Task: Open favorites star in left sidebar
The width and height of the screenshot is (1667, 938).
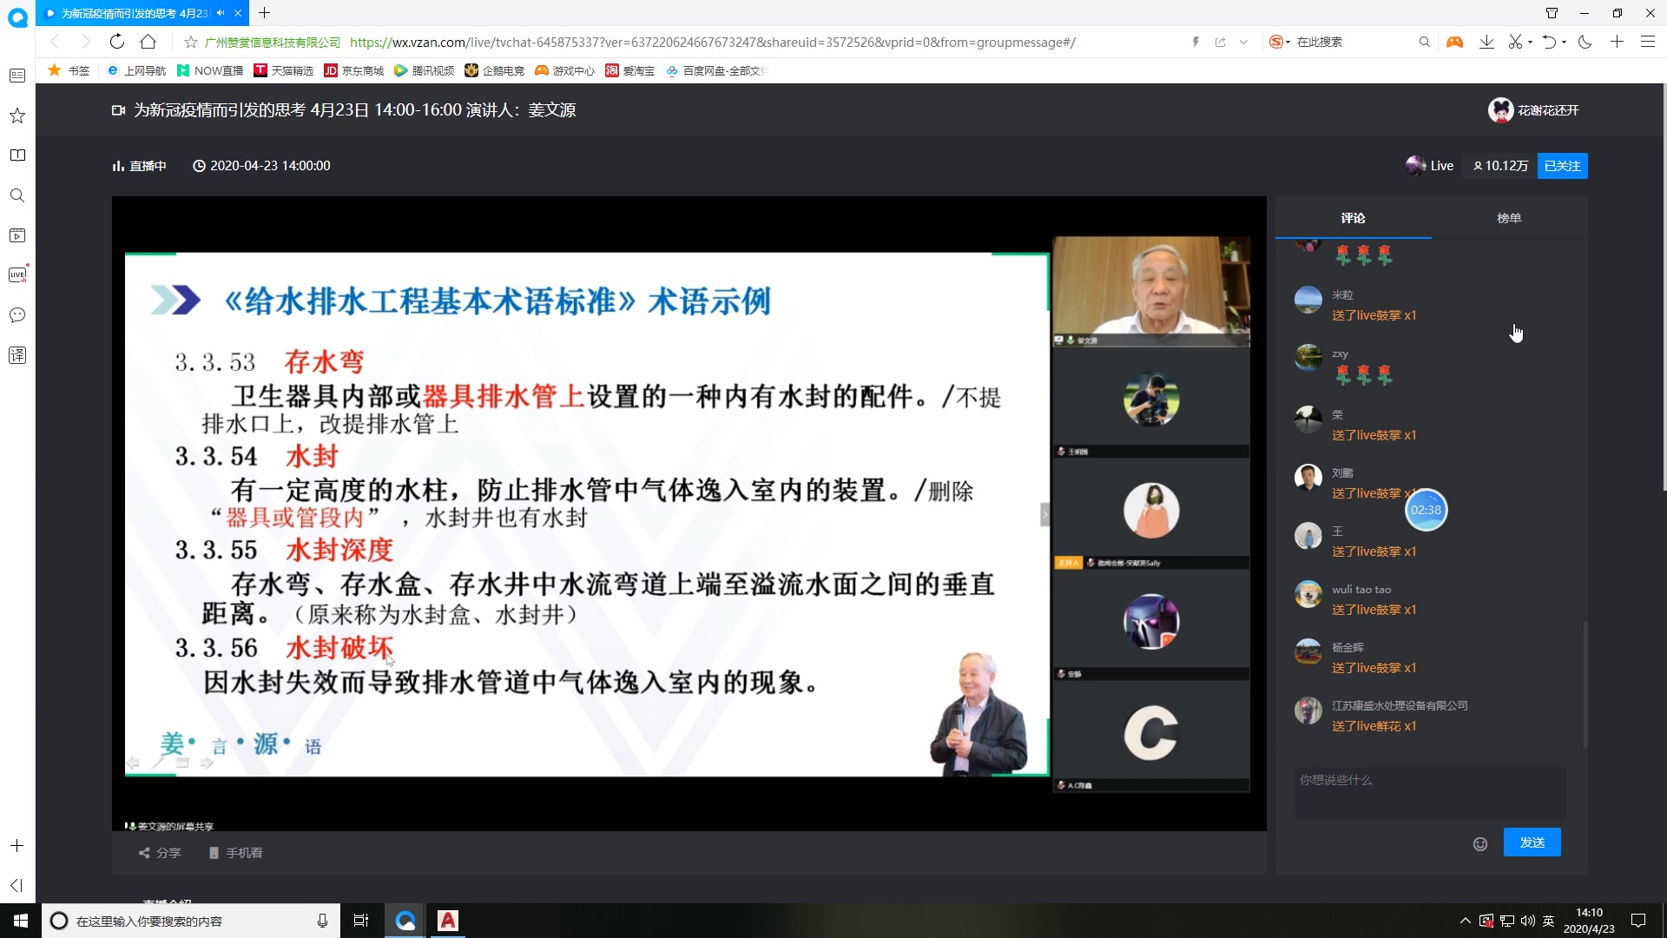Action: 17,116
